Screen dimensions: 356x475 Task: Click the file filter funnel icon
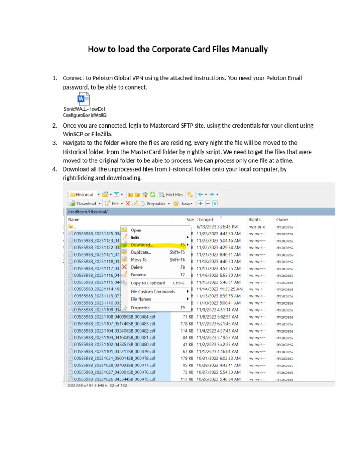coord(116,194)
